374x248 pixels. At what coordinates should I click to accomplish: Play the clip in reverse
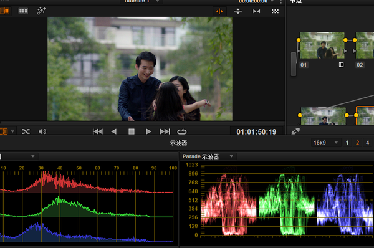coord(114,131)
